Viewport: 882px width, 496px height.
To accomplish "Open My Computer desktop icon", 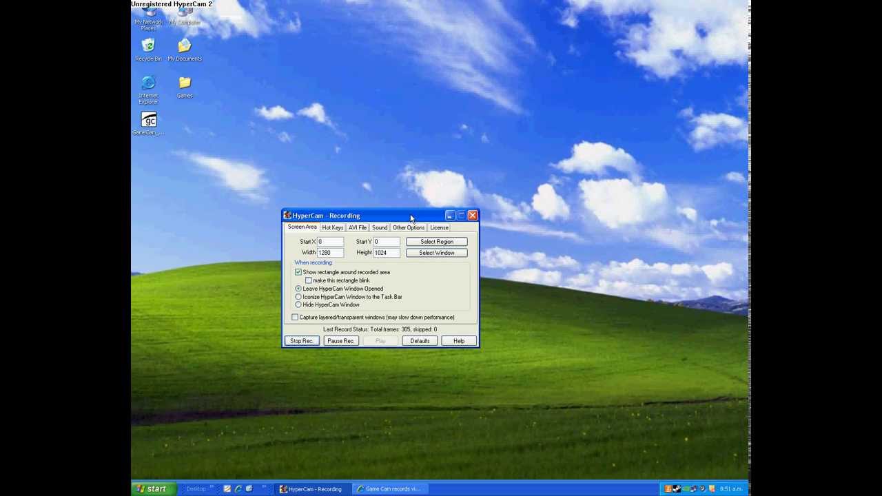I will click(184, 18).
